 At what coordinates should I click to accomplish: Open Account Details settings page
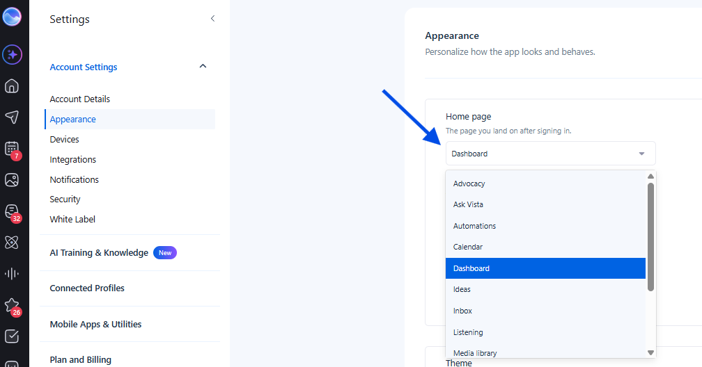click(79, 99)
